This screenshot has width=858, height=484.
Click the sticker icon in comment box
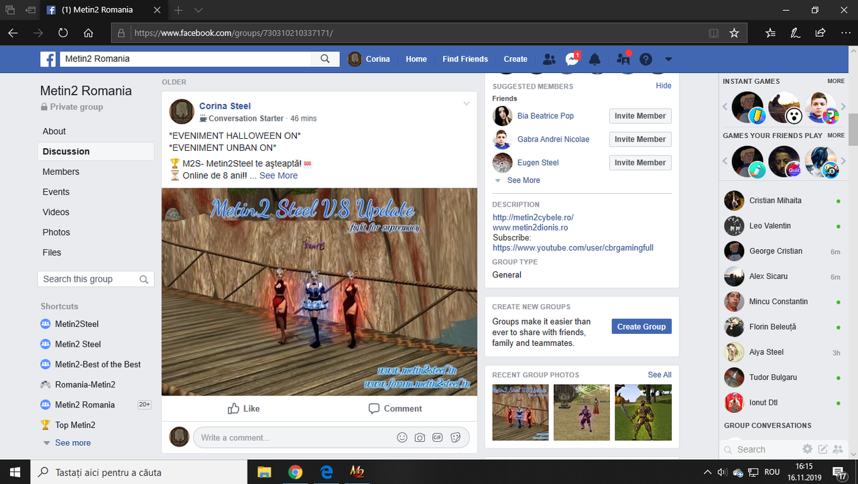tap(456, 438)
